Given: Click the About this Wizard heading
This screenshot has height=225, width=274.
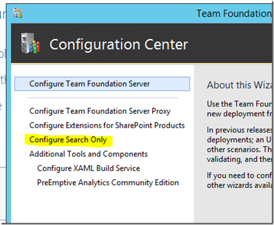Looking at the screenshot, I should pos(239,85).
